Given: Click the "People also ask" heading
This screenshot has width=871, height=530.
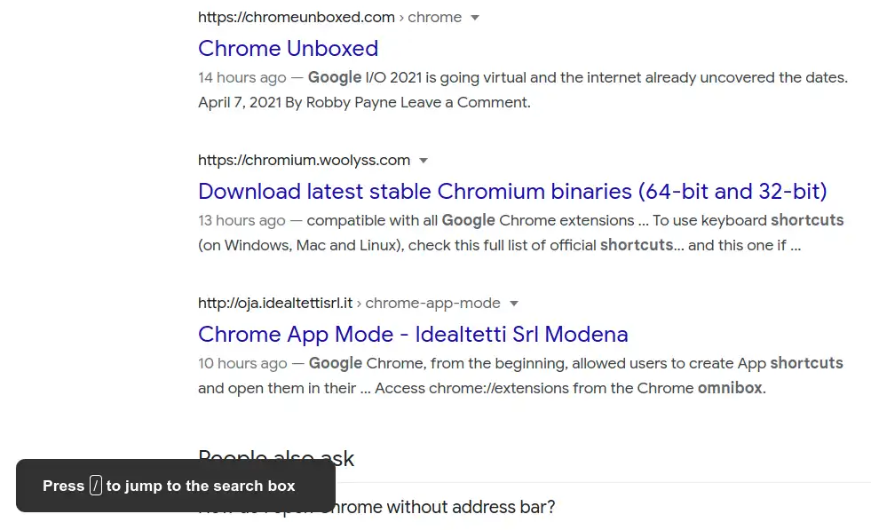Looking at the screenshot, I should pos(276,458).
